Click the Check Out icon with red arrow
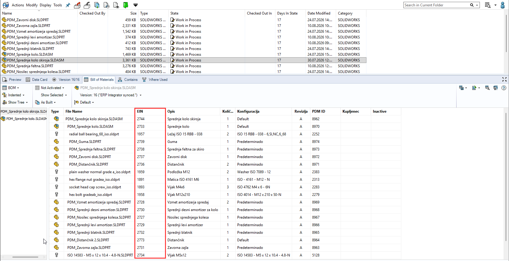 (x=77, y=5)
